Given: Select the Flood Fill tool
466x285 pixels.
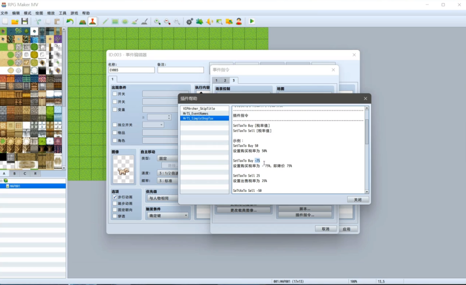Looking at the screenshot, I should pyautogui.click(x=135, y=22).
